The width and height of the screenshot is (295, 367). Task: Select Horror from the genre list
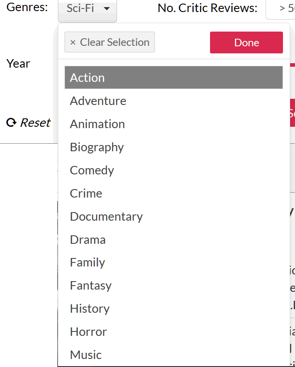[x=174, y=332]
